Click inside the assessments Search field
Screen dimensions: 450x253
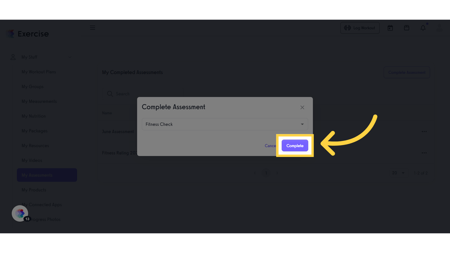[145, 94]
